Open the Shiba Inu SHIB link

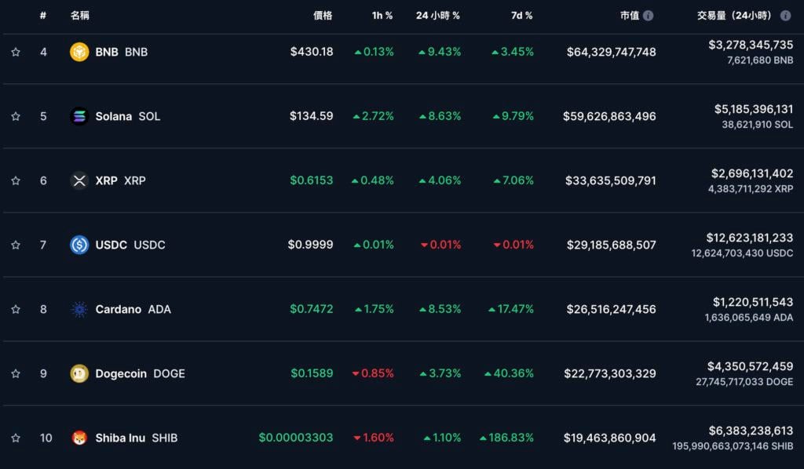pyautogui.click(x=136, y=438)
